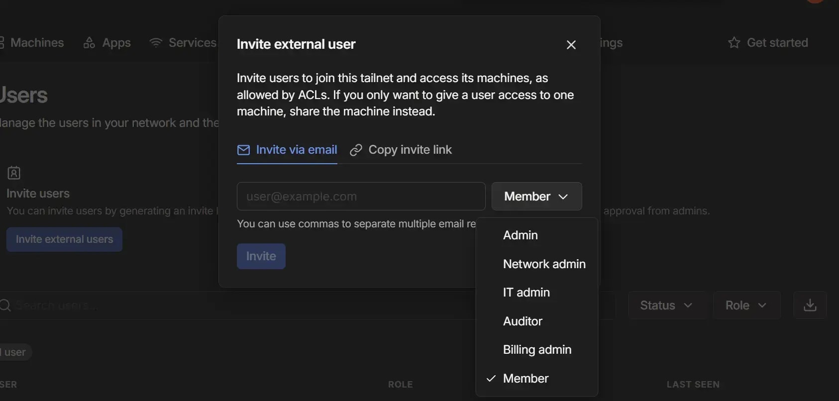The image size is (839, 401).
Task: Click the search magnifier icon
Action: [x=5, y=305]
